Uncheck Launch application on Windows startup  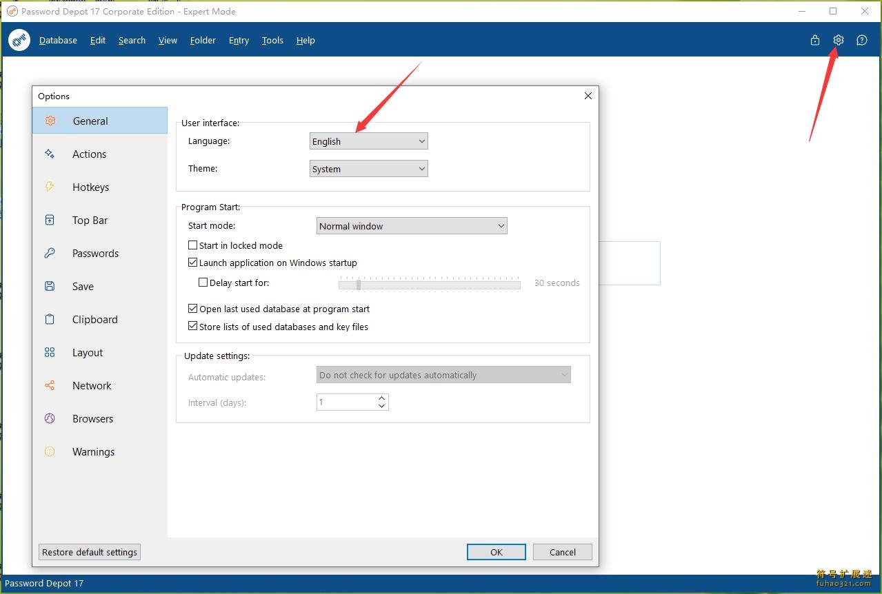192,263
